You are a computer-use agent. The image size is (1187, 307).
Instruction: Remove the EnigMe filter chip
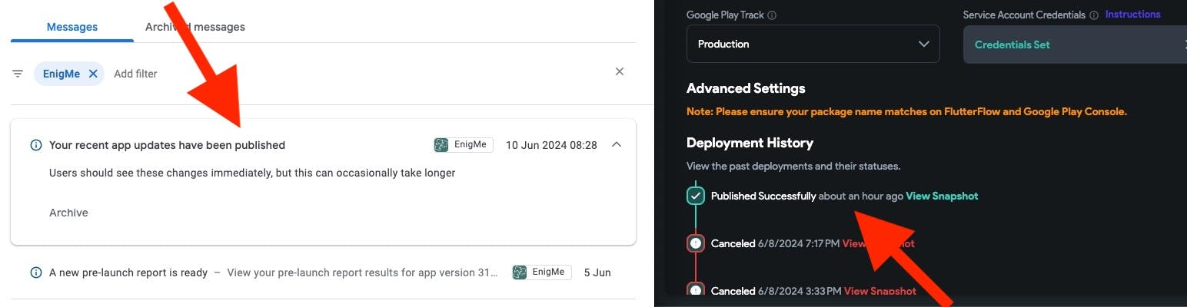click(x=93, y=74)
